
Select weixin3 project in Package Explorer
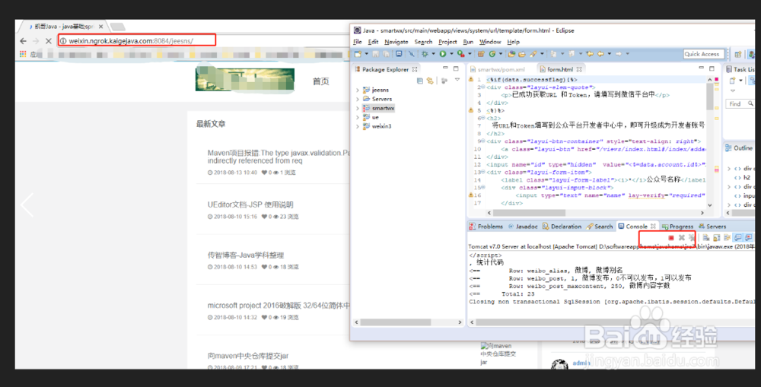click(x=381, y=126)
